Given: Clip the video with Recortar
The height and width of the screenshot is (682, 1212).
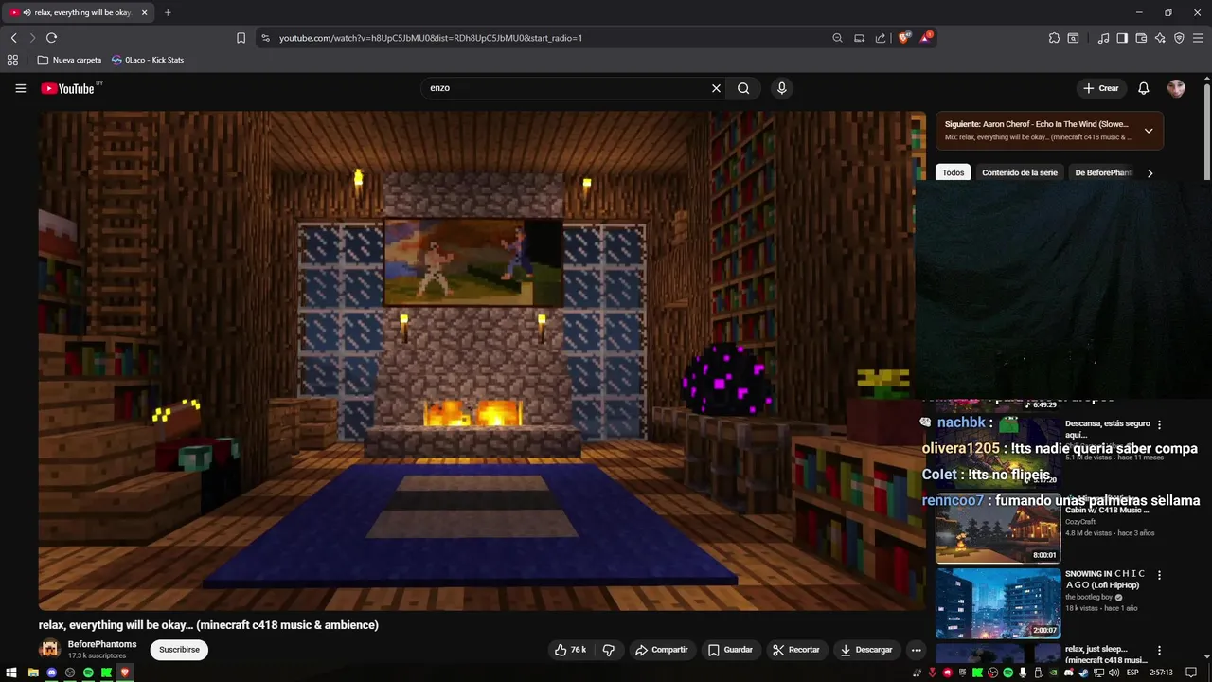Looking at the screenshot, I should tap(795, 650).
